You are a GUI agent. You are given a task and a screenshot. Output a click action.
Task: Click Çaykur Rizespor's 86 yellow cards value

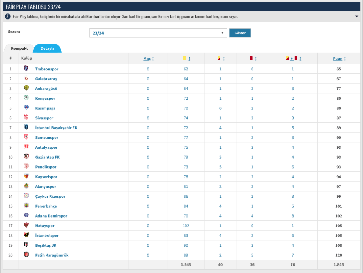pyautogui.click(x=186, y=196)
